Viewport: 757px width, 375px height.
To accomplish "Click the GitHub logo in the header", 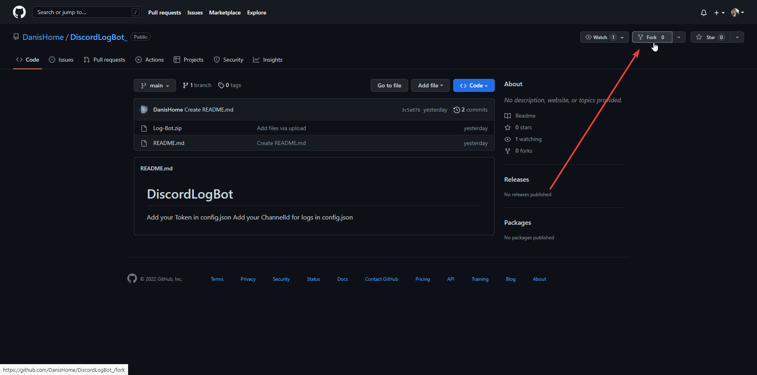I will 19,12.
